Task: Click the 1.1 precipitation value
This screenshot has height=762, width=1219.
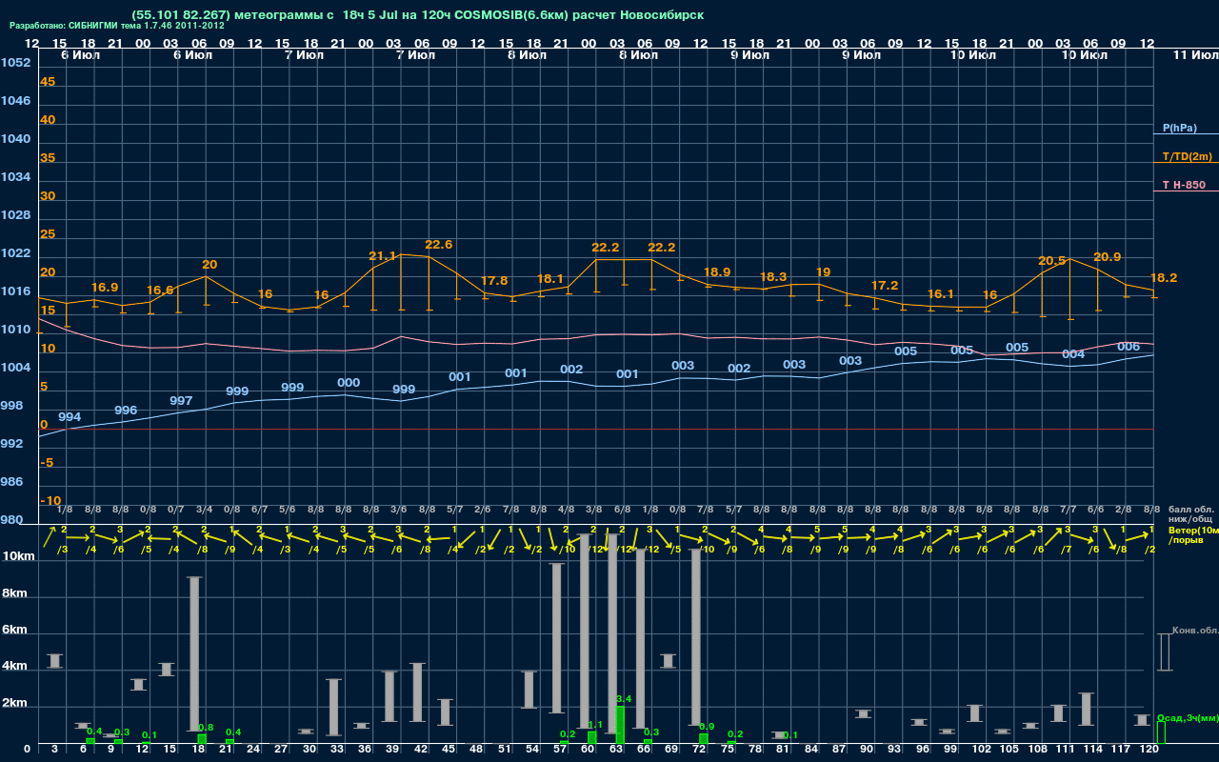Action: [596, 725]
